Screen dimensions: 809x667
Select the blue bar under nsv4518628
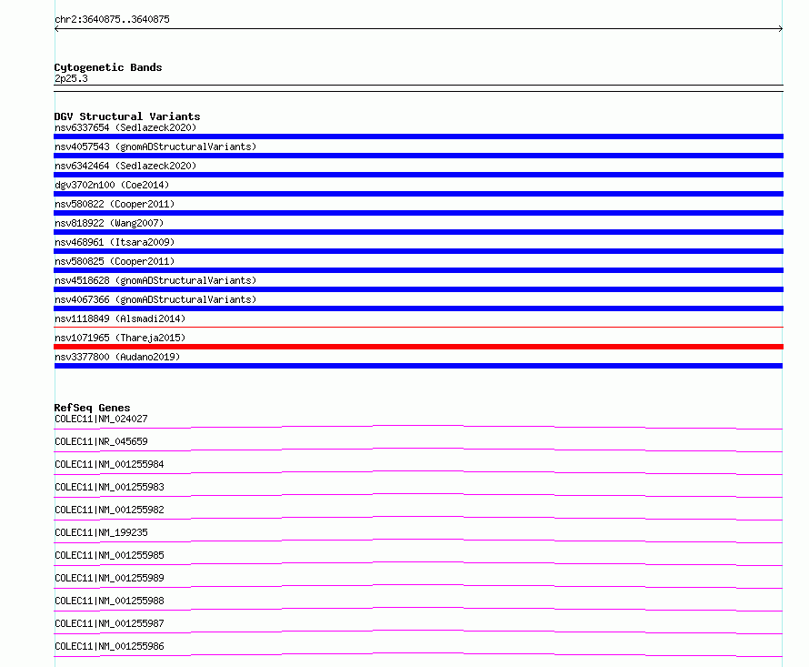click(x=418, y=289)
